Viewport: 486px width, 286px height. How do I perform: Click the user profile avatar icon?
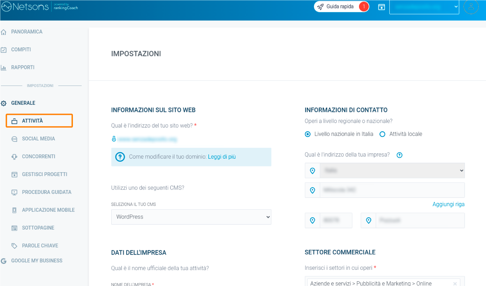coord(471,7)
